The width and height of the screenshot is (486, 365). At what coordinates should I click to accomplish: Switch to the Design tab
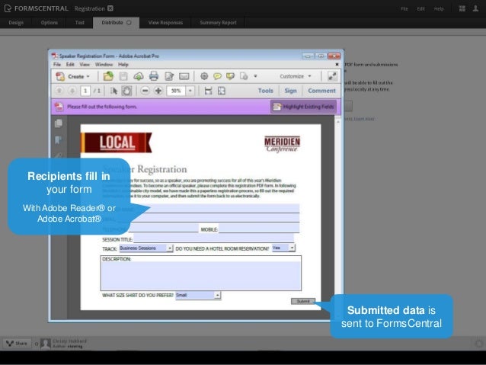point(16,23)
